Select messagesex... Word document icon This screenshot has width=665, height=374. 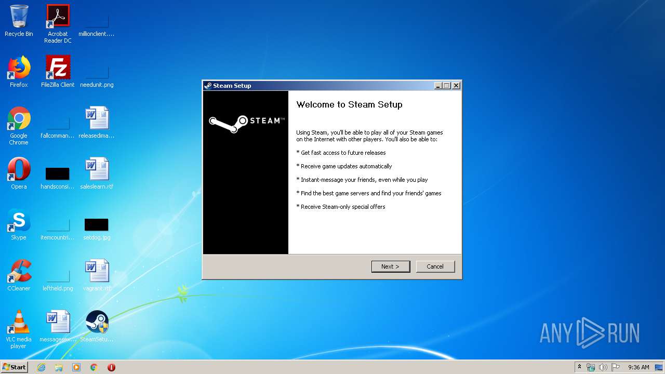pos(58,326)
